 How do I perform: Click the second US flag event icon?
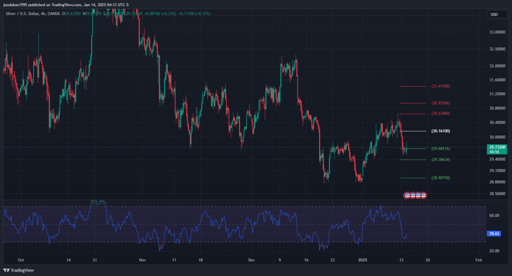click(412, 195)
